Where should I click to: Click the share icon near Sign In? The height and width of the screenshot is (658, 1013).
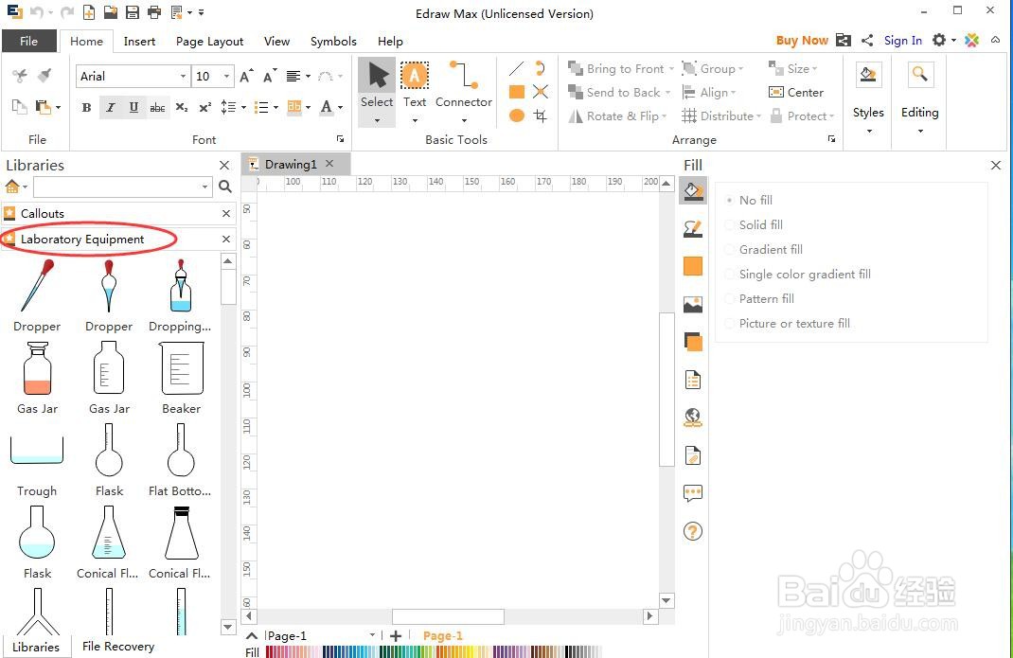[x=867, y=40]
